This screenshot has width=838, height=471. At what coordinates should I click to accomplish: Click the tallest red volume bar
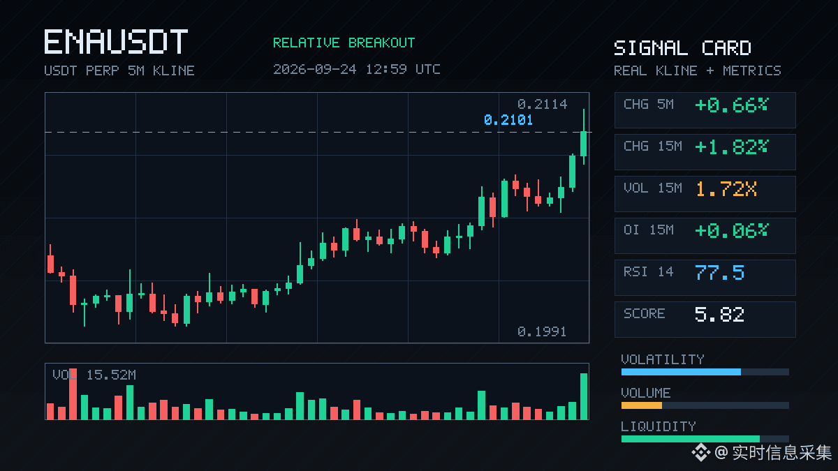[73, 394]
